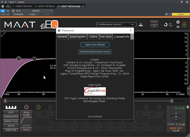Click the 440 Hz tuning field
Screen dimensions: 190x137
[11, 126]
